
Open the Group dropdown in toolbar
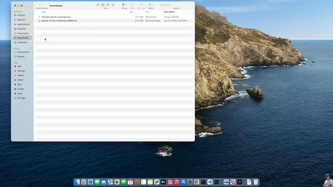click(x=124, y=5)
